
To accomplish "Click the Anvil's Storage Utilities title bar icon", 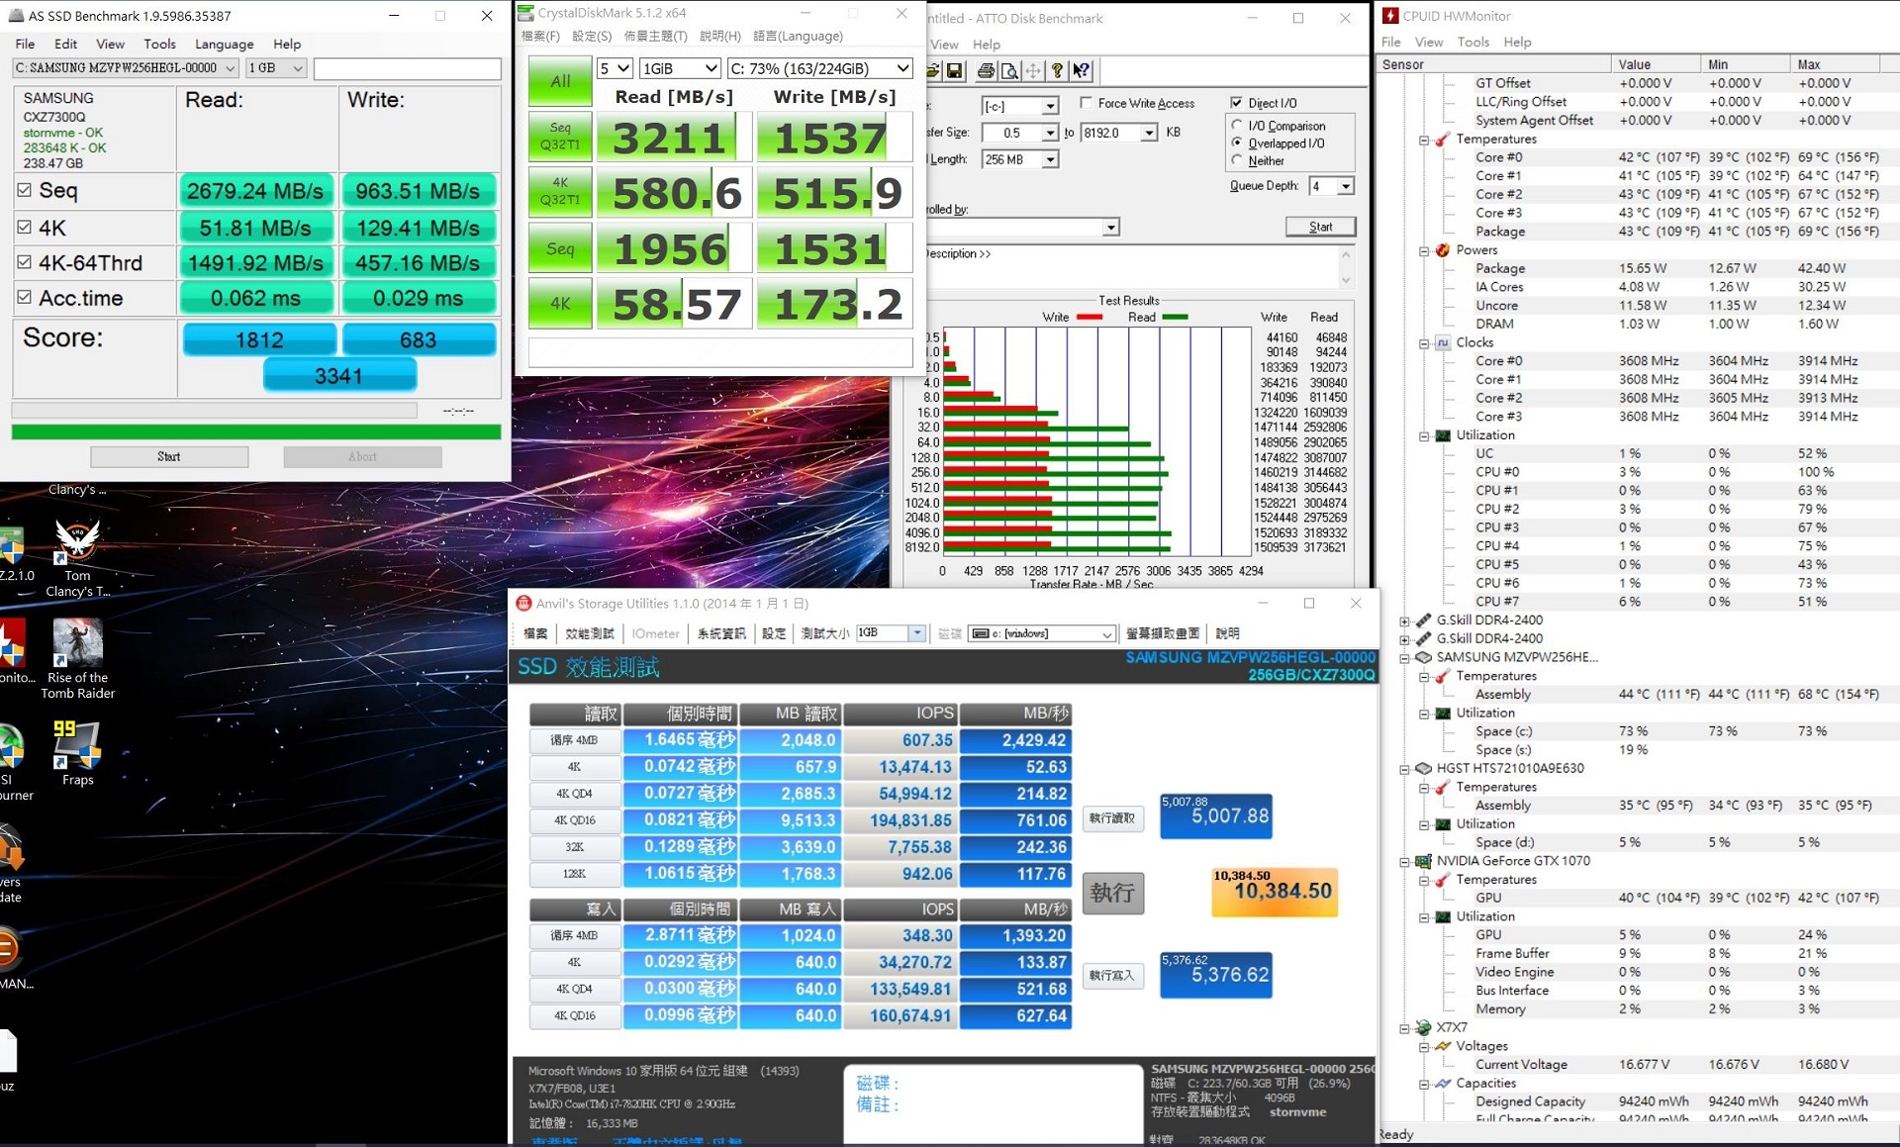I will (x=523, y=604).
